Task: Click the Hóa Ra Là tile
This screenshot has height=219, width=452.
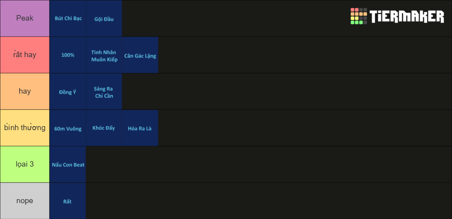Action: pos(140,128)
